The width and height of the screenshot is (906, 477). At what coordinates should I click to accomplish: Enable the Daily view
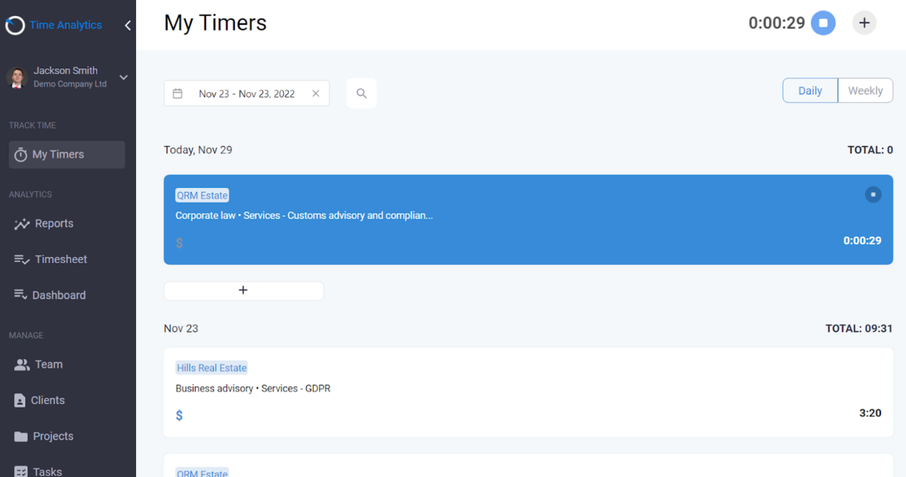coord(810,90)
